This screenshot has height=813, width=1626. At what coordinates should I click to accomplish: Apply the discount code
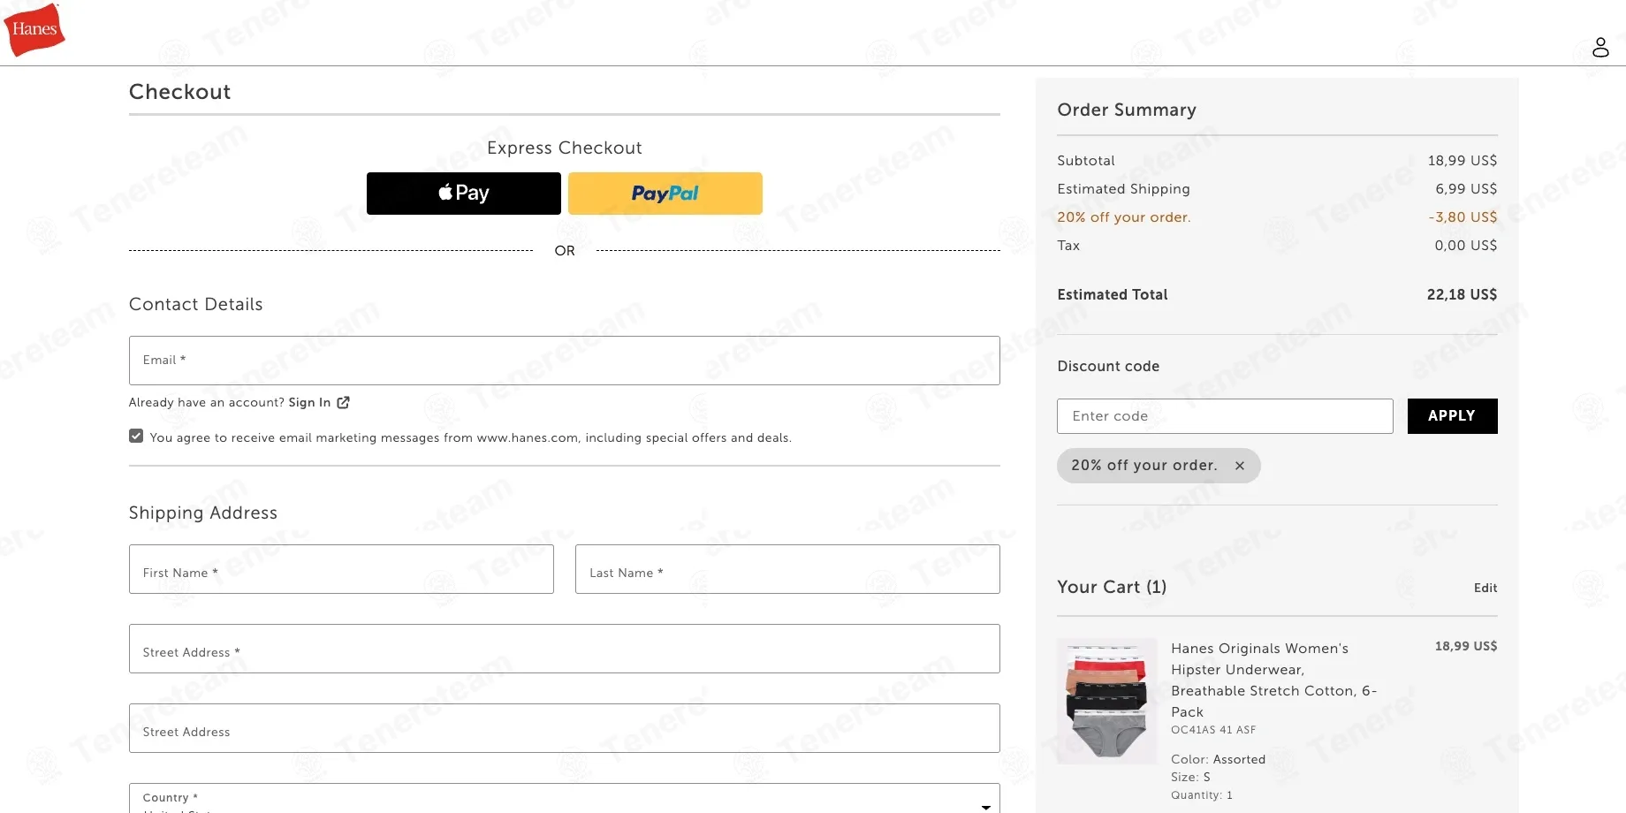[x=1452, y=416]
